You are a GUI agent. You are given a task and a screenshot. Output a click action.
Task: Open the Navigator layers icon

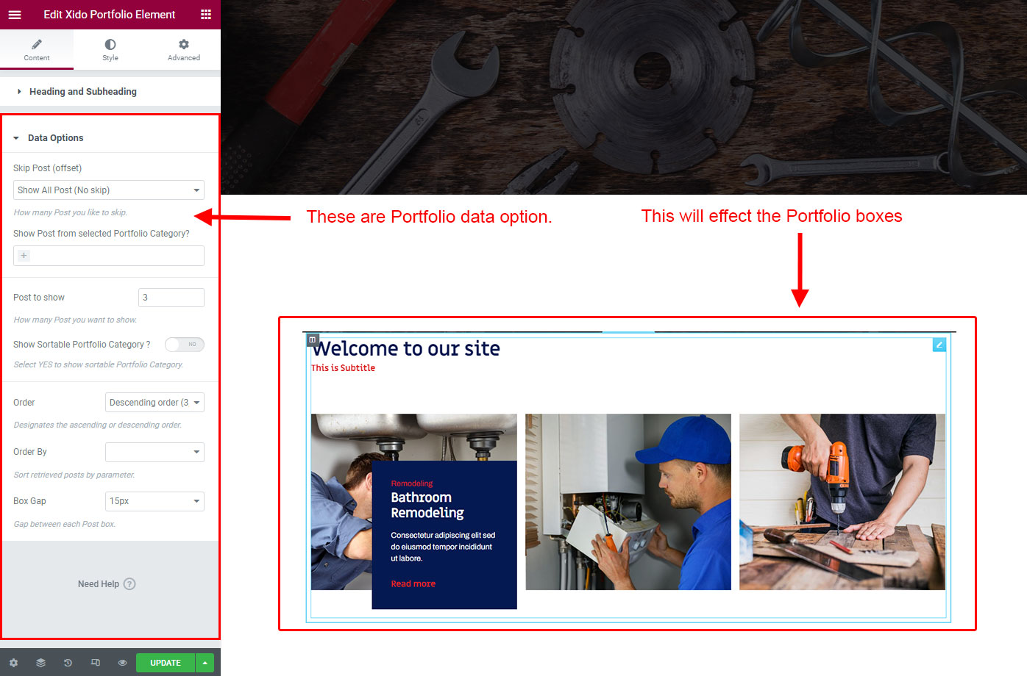[40, 663]
